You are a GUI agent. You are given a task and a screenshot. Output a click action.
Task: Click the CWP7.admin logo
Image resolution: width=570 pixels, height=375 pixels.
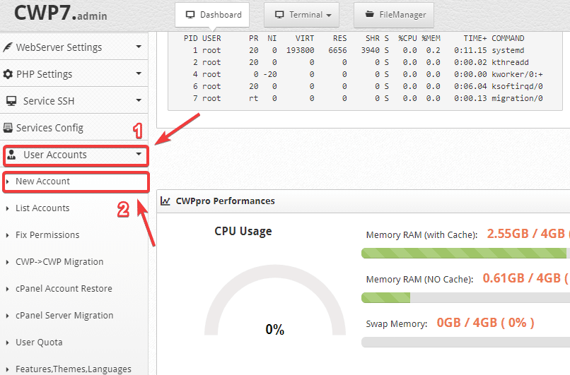61,13
